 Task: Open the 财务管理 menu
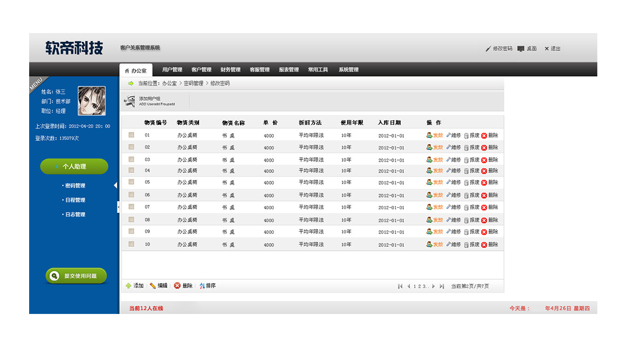230,69
